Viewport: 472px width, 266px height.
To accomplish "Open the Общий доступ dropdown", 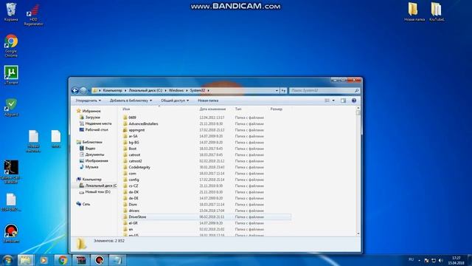I will point(175,100).
